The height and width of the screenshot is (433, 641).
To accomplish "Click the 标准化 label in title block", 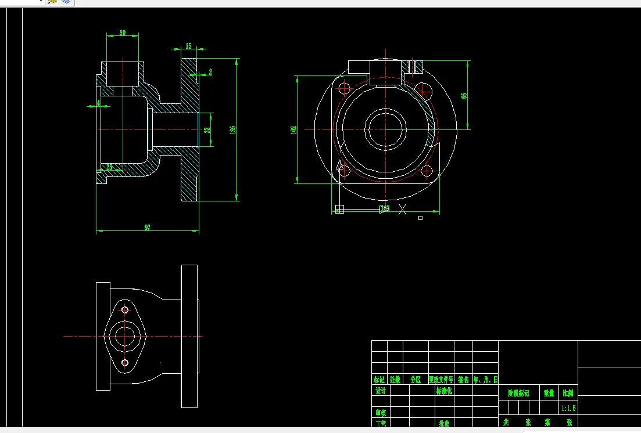I will pos(444,391).
